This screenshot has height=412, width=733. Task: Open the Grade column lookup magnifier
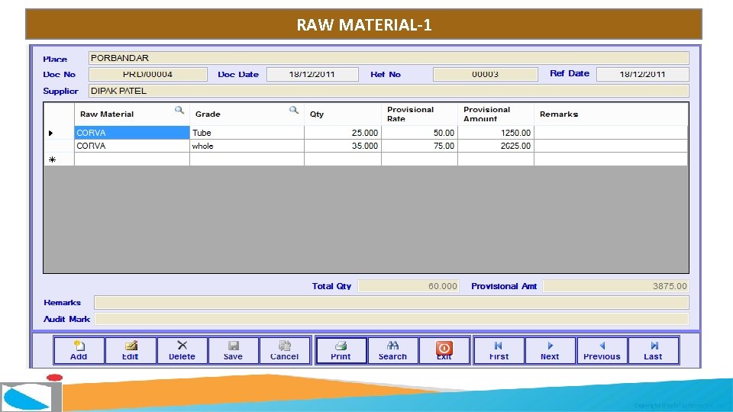tap(293, 110)
